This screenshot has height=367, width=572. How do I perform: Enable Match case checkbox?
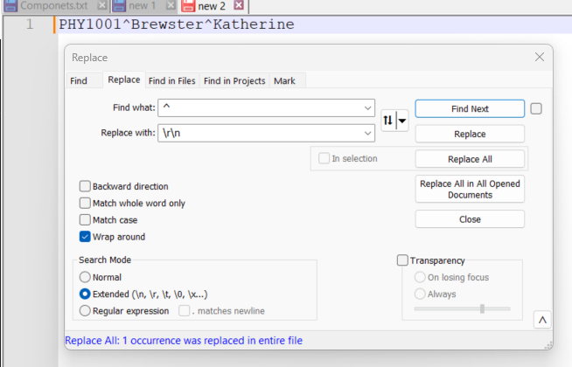(85, 219)
